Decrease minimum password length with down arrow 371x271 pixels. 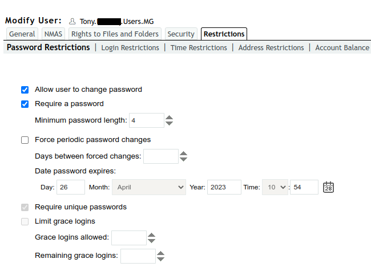[x=169, y=123]
